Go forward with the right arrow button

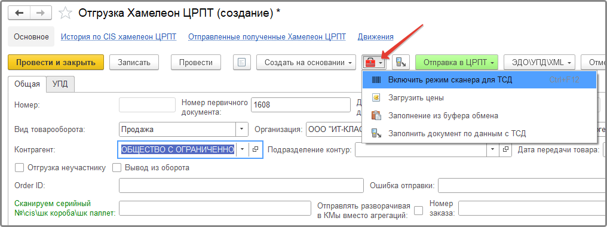41,13
